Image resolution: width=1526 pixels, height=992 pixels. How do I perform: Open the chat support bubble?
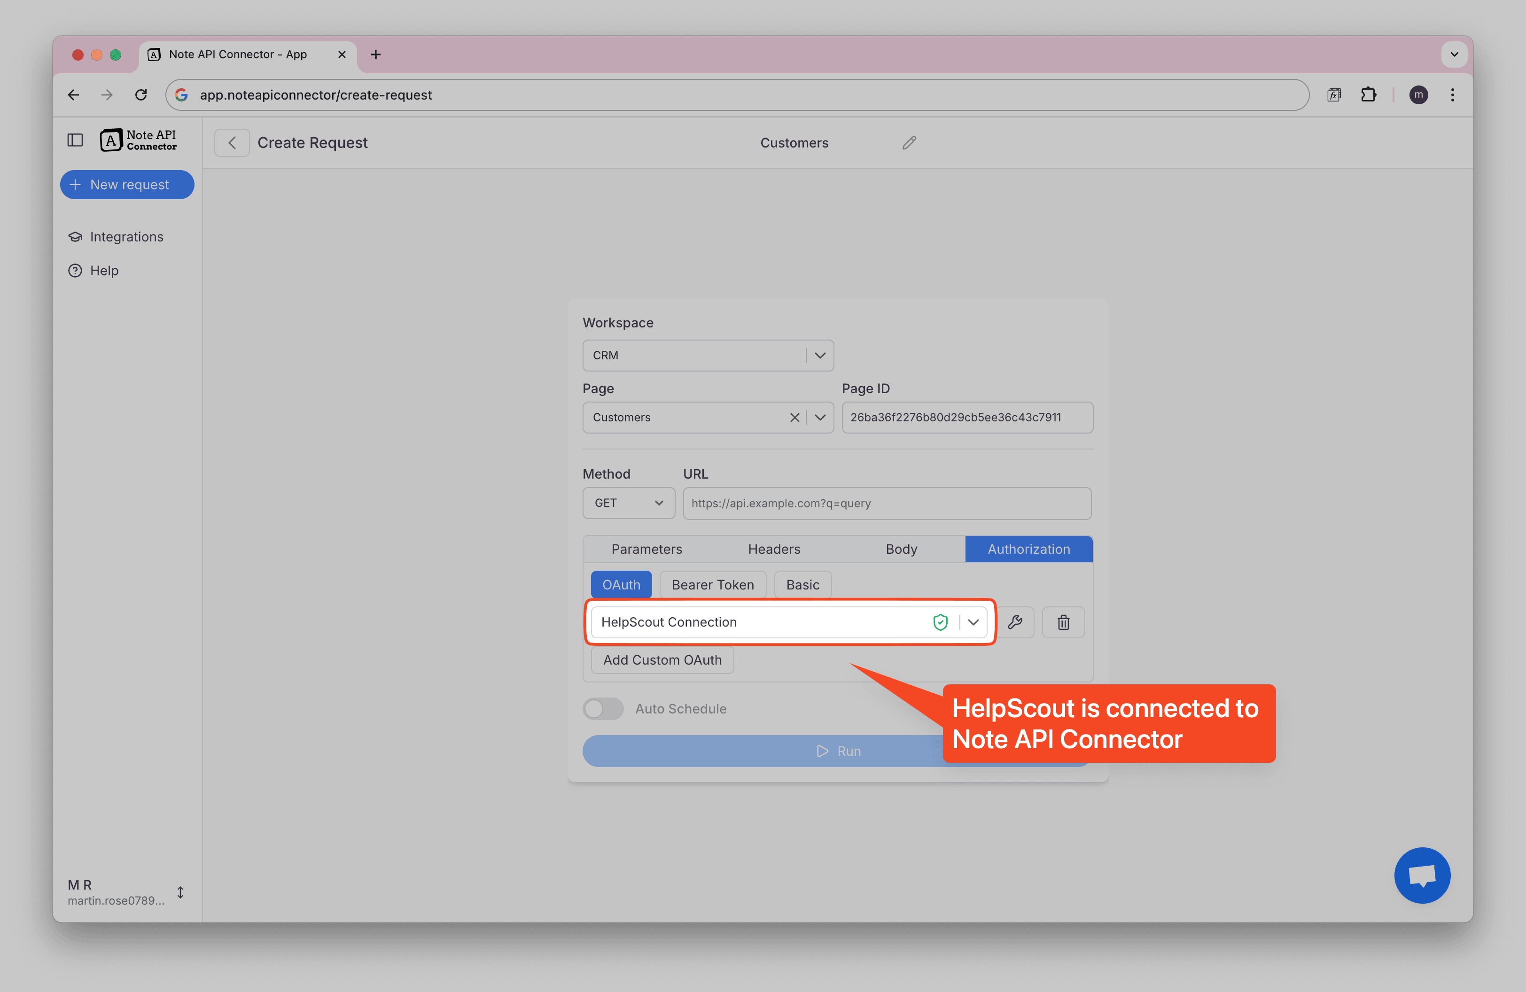coord(1422,876)
